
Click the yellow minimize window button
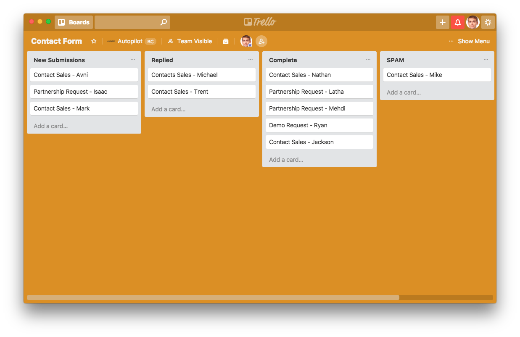click(x=40, y=21)
